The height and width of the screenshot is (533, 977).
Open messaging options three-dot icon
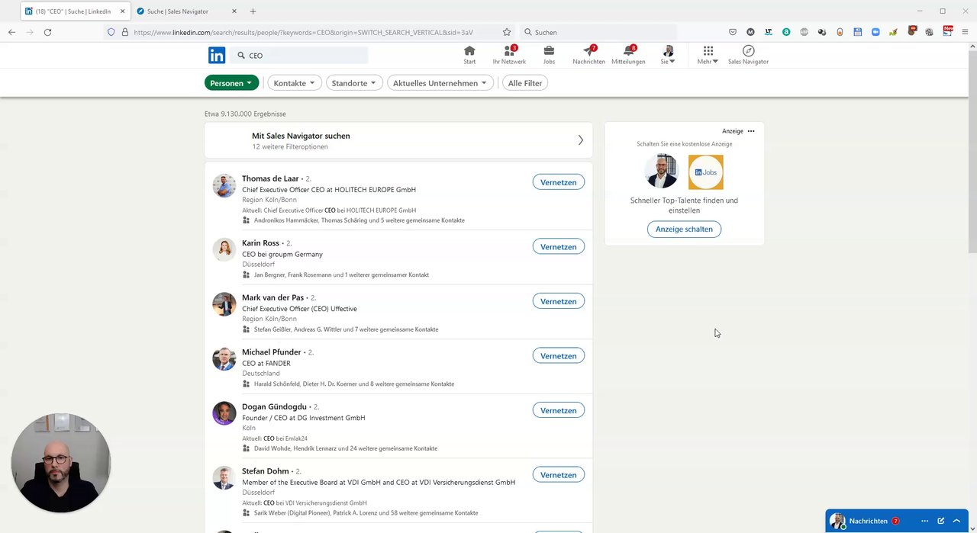tap(924, 521)
